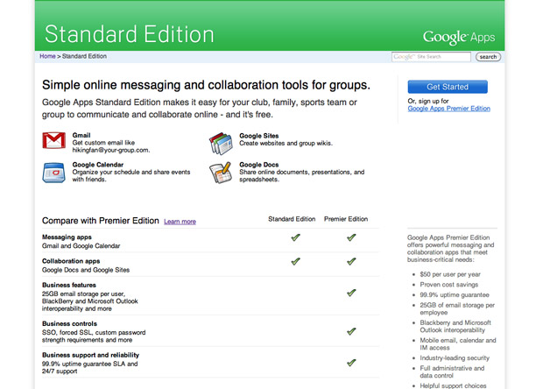
Task: Click the Google Apps logo
Action: (x=458, y=37)
